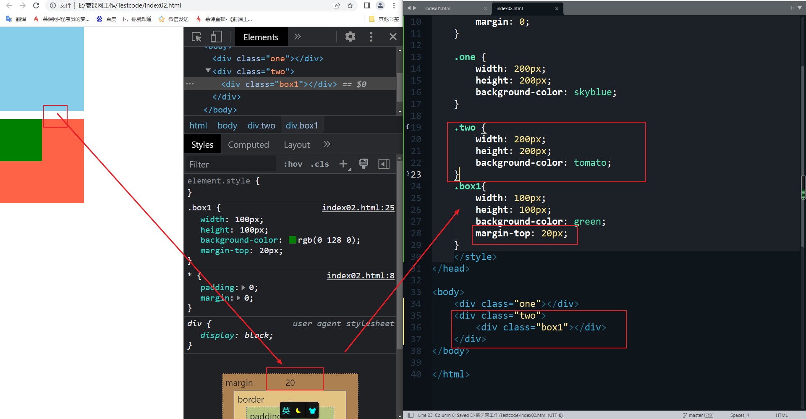Open index02.html:25 source link
Image resolution: width=806 pixels, height=419 pixels.
(358, 207)
